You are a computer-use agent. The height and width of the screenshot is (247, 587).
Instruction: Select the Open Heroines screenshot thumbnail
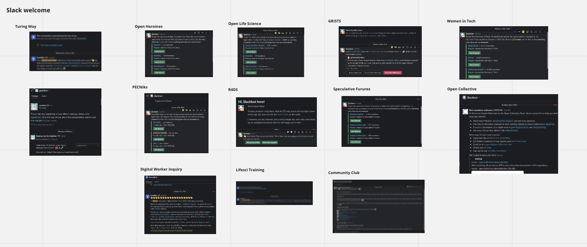coord(179,54)
